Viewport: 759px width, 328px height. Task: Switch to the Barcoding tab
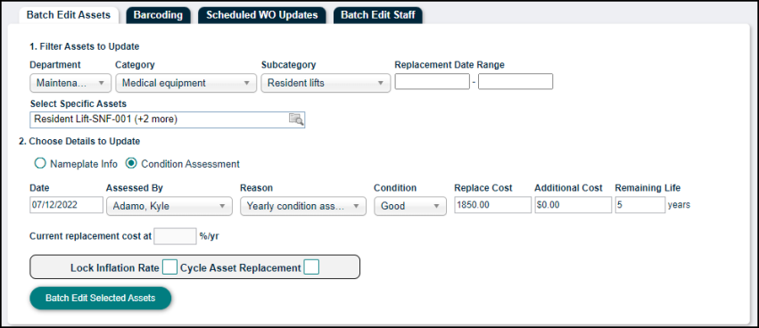coord(158,15)
